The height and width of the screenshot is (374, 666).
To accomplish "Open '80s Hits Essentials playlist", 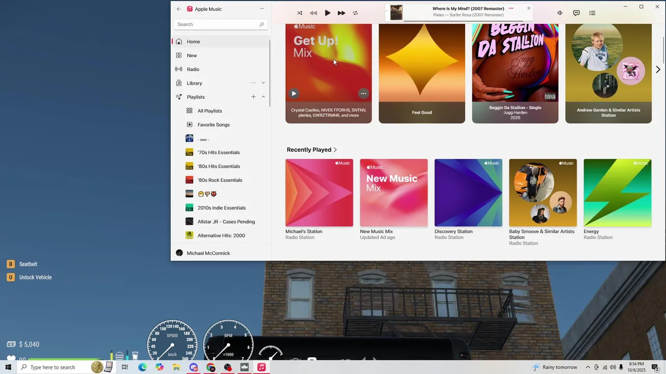I will point(221,166).
